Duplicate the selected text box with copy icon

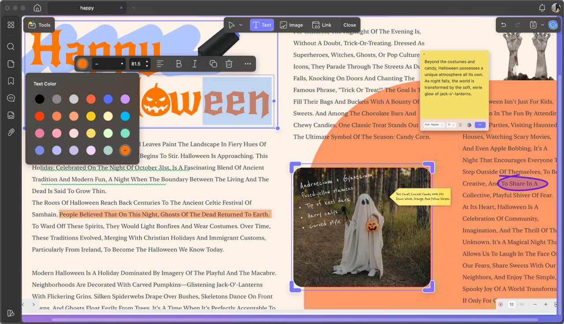coord(213,64)
